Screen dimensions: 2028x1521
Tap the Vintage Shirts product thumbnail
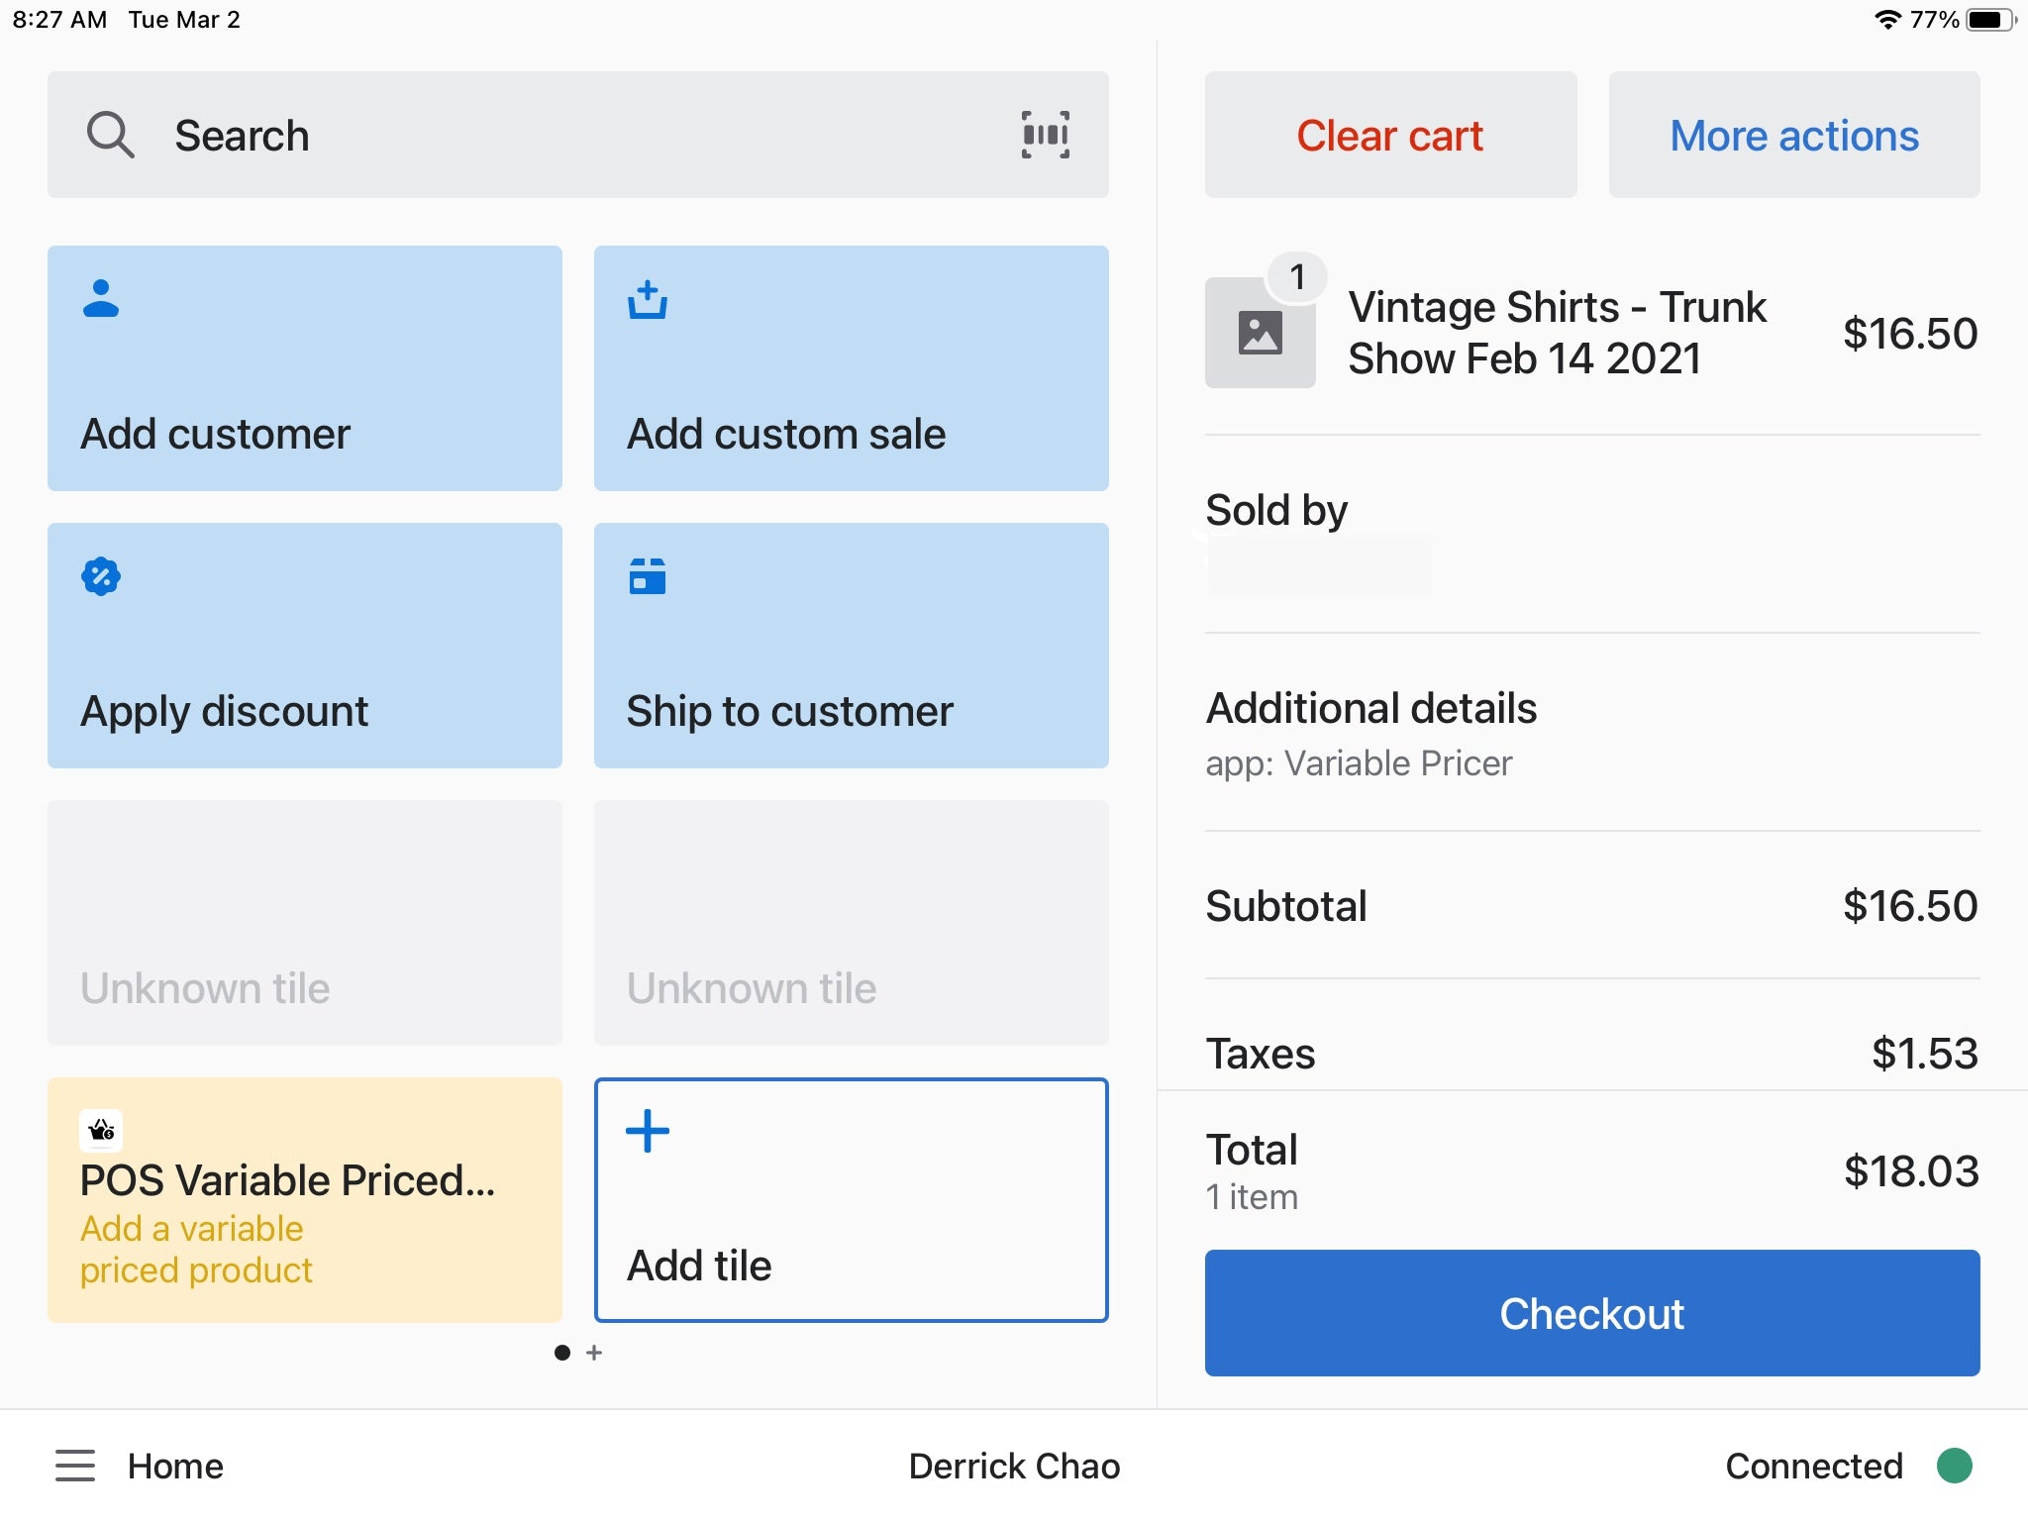pyautogui.click(x=1260, y=332)
